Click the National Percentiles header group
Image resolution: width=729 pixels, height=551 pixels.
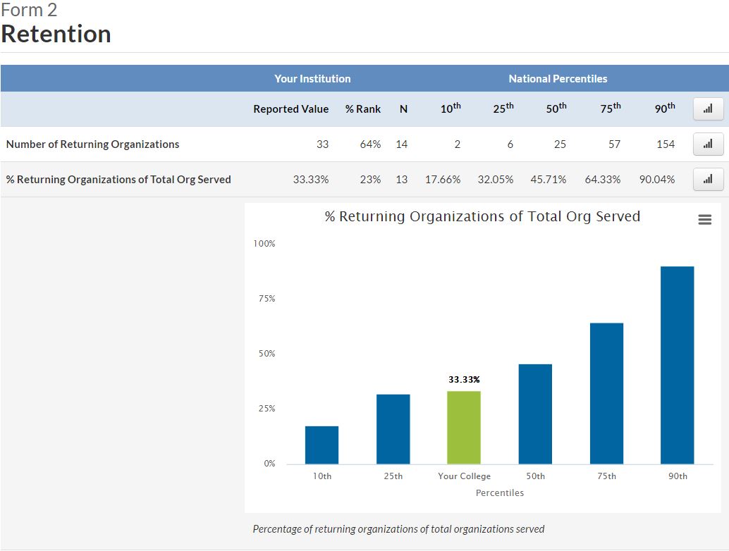(x=558, y=79)
